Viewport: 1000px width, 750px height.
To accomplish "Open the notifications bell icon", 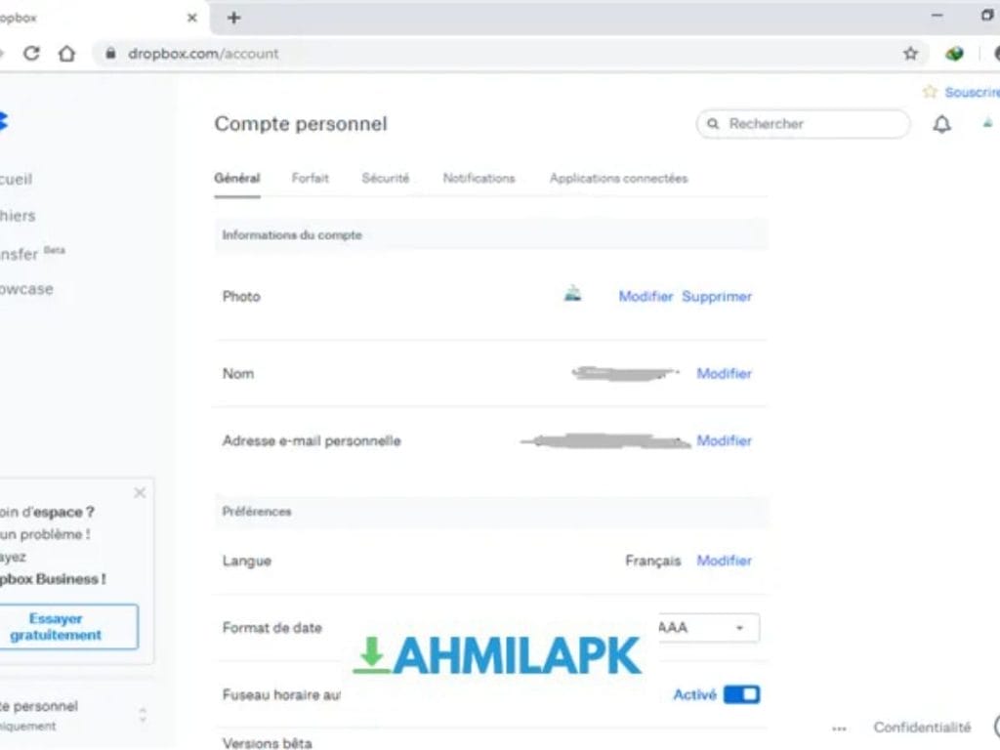I will pos(941,124).
